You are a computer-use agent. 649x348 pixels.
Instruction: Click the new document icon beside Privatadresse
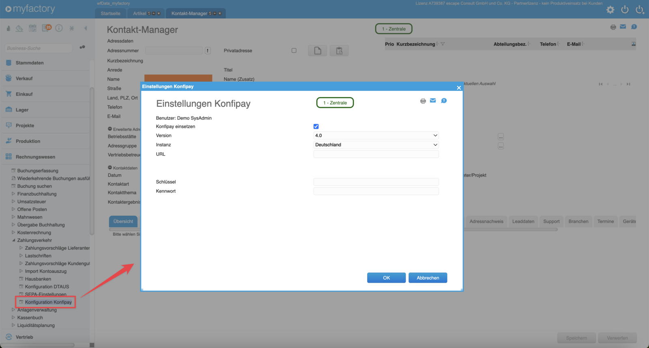coord(317,51)
